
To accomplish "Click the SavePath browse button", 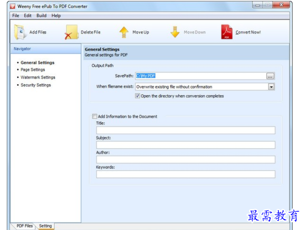I will tap(270, 76).
